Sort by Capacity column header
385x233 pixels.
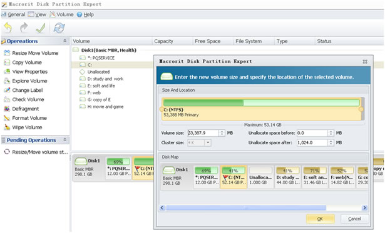[172, 41]
